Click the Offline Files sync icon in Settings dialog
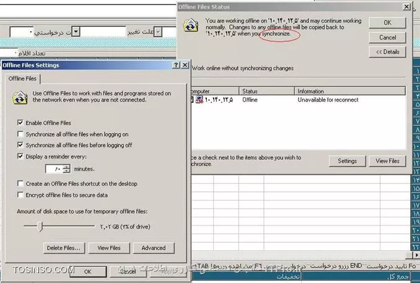Viewport: 420px width, 283px height. [20, 98]
